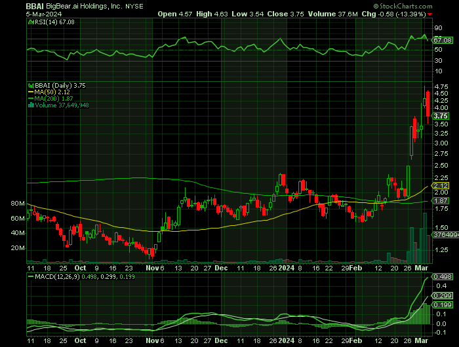The height and width of the screenshot is (347, 459).
Task: Click the High 4.63 value
Action: [x=212, y=14]
